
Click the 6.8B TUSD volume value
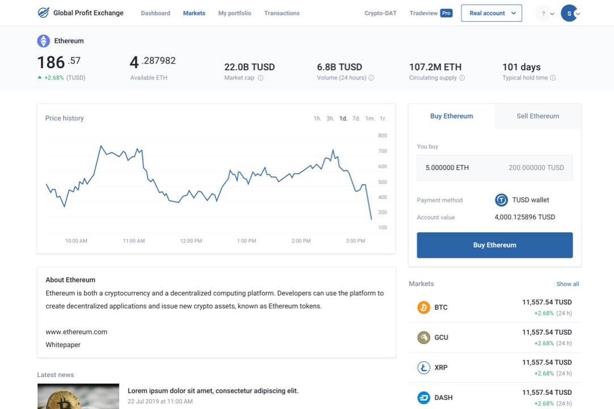point(339,67)
